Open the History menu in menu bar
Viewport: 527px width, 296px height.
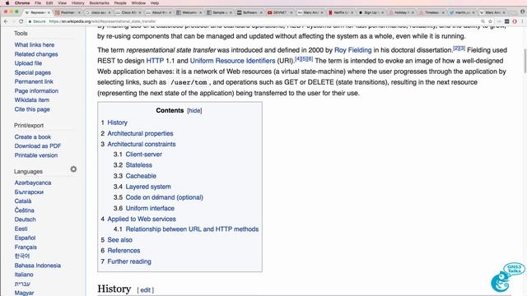click(x=77, y=3)
